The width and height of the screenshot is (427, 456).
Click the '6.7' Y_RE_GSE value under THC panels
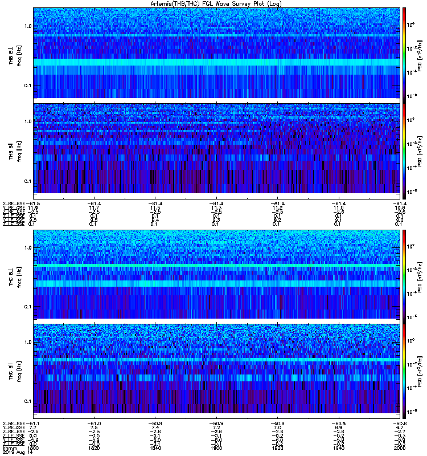tap(400, 428)
